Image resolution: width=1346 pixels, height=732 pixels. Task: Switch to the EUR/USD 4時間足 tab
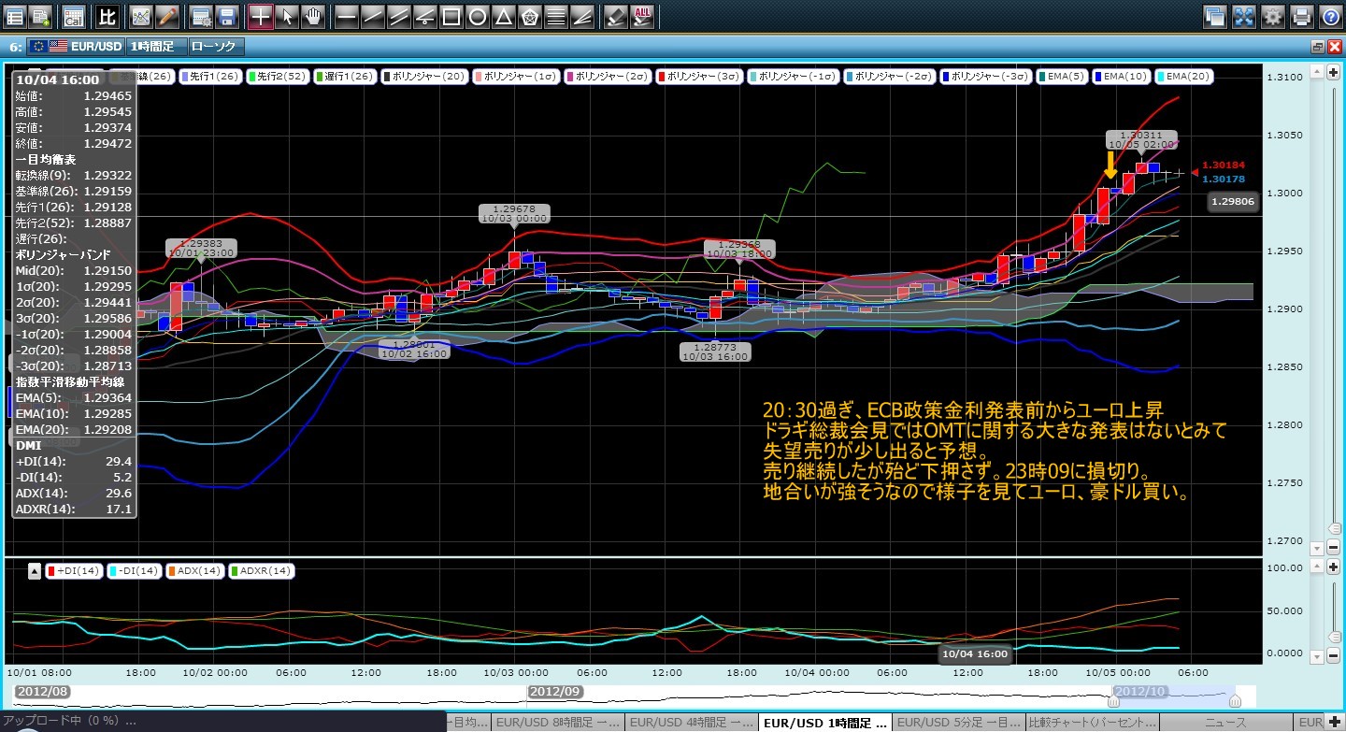coord(691,723)
